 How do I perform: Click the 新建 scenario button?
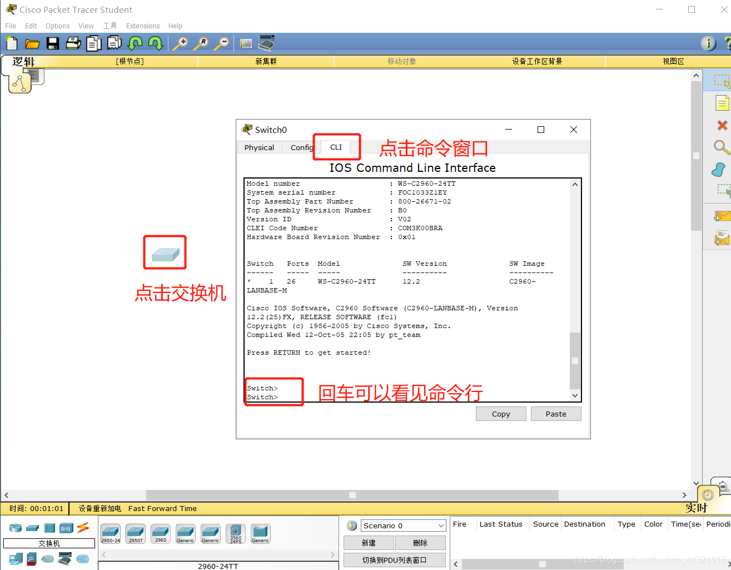click(x=369, y=543)
